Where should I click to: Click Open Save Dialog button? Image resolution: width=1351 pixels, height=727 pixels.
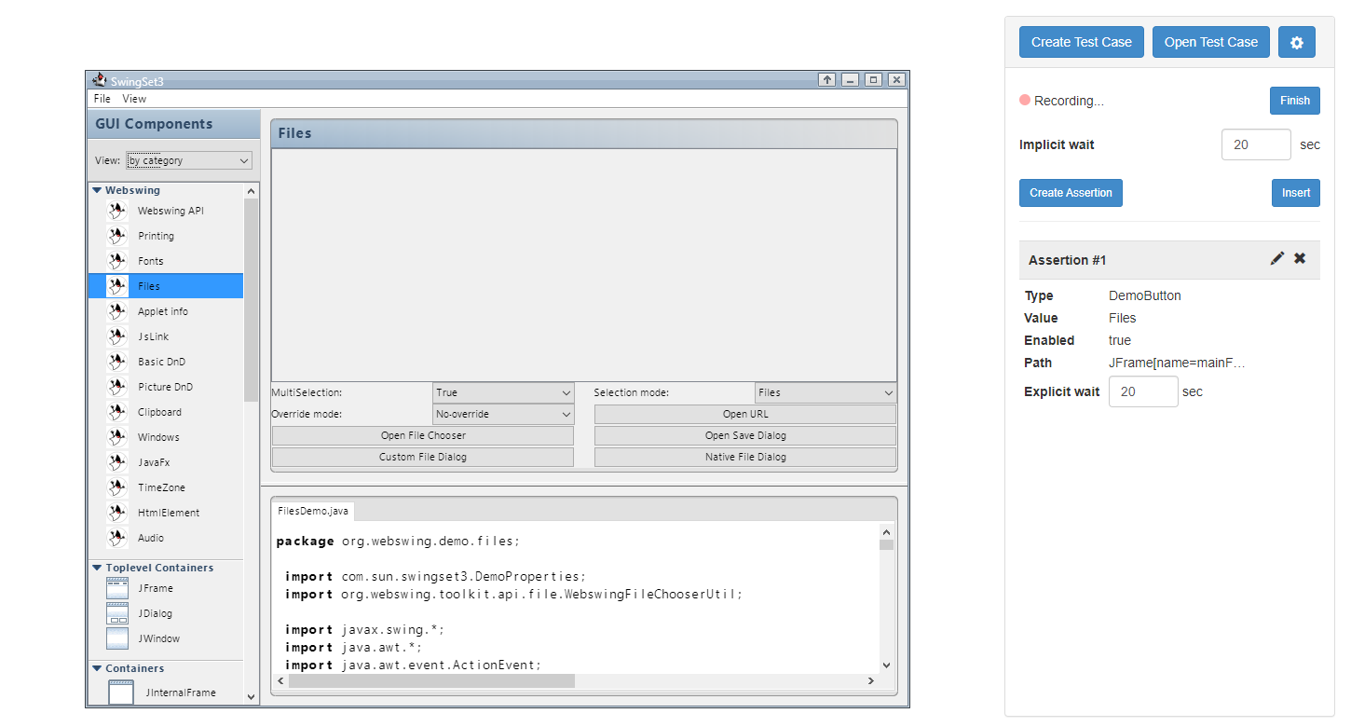[x=745, y=435]
